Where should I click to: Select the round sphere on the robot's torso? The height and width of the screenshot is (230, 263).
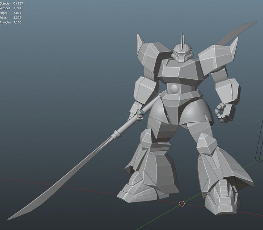click(174, 88)
